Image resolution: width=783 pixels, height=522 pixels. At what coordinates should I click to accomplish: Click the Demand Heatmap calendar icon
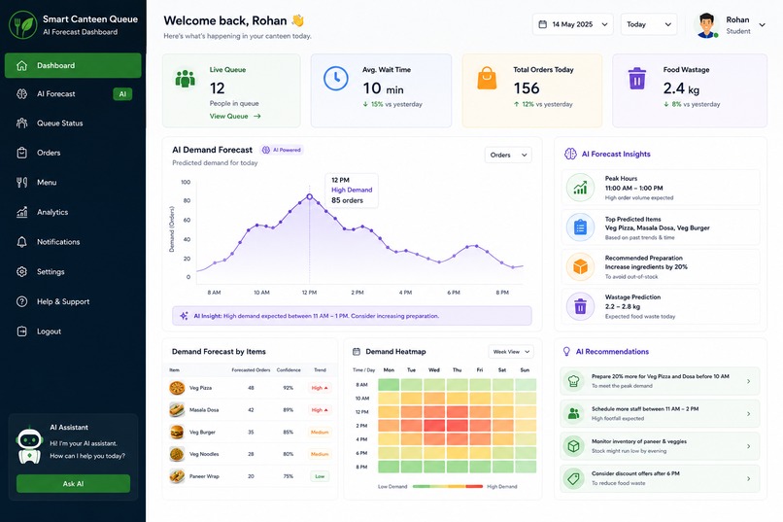pos(357,352)
